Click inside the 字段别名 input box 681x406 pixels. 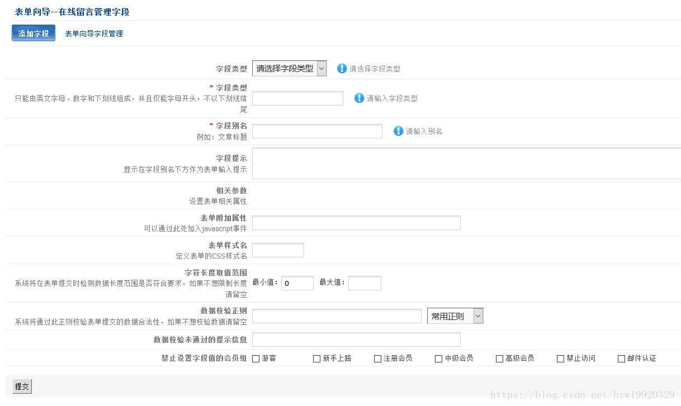317,131
